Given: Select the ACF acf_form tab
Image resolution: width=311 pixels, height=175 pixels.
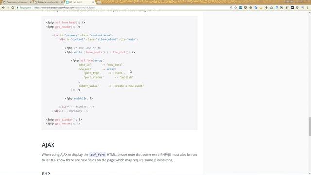Looking at the screenshot, I should pos(80,2).
